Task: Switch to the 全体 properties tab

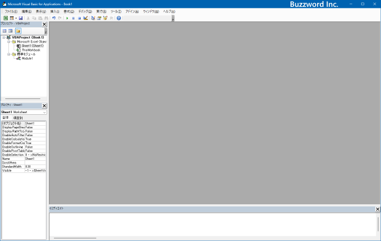Action: pyautogui.click(x=5, y=118)
